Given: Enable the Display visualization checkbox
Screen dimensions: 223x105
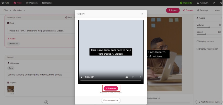Looking at the screenshot, I should point(198,49).
